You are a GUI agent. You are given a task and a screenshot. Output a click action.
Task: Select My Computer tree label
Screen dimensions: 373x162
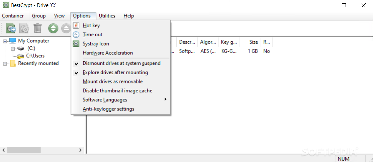click(x=33, y=41)
